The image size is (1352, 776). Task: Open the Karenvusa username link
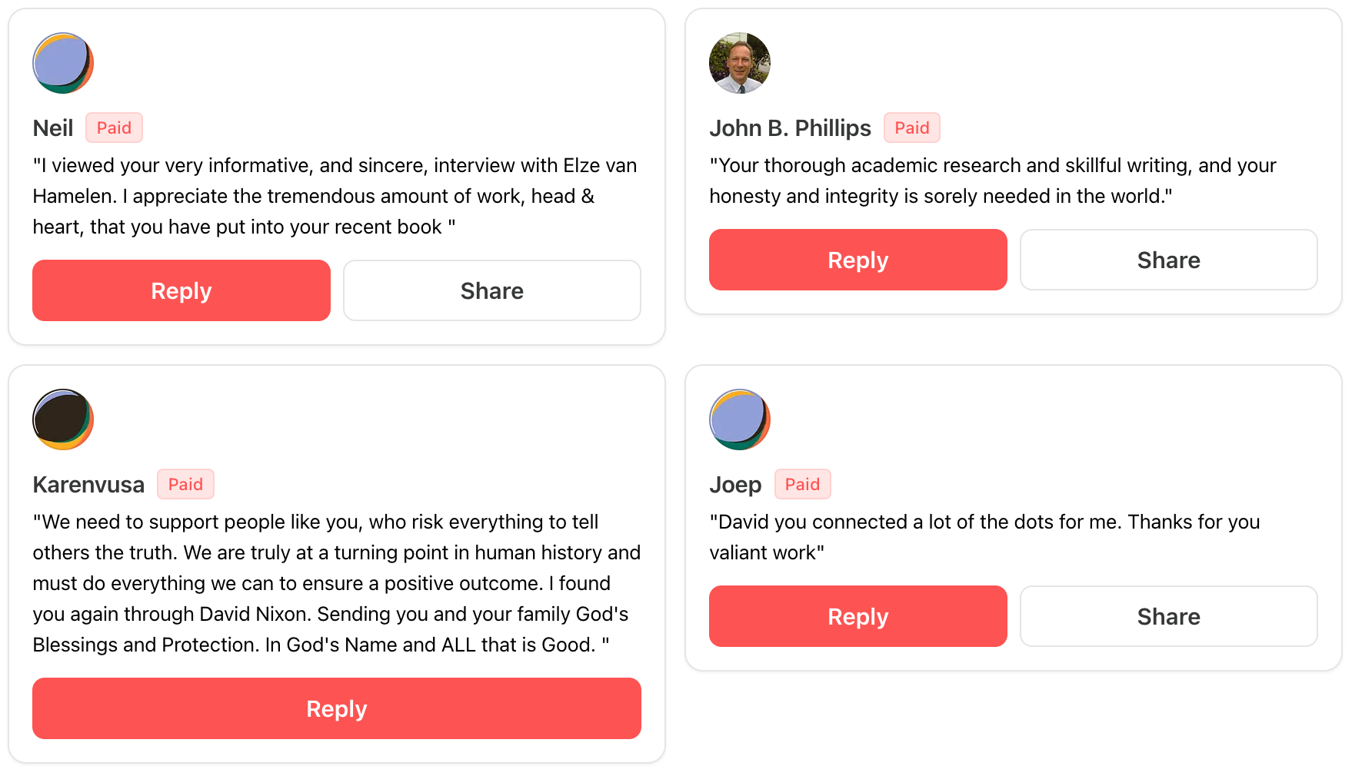coord(88,485)
